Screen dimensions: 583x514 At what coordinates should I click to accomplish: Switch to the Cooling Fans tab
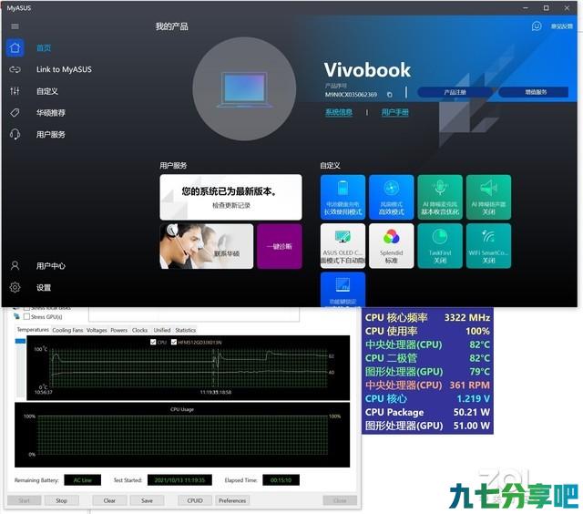click(x=67, y=330)
